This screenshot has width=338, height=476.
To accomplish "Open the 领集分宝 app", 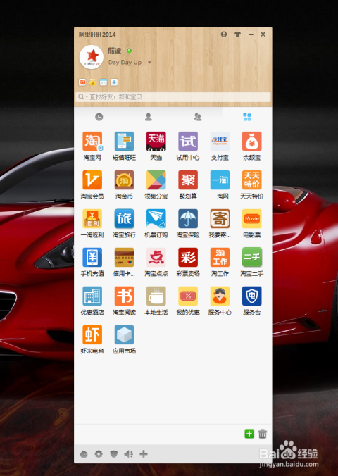I will pyautogui.click(x=156, y=180).
